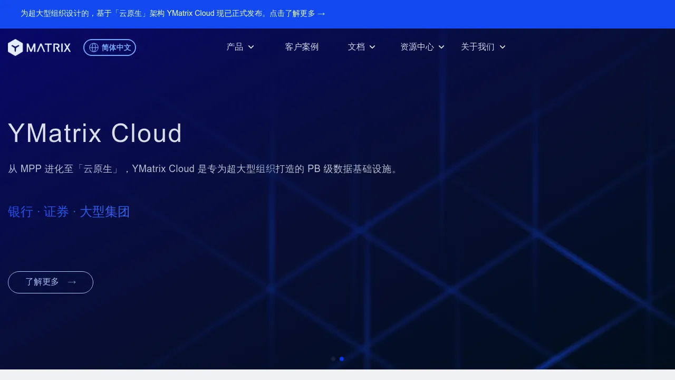Click the announcement banner link 点击了解更多
The height and width of the screenshot is (380, 675).
(x=298, y=14)
